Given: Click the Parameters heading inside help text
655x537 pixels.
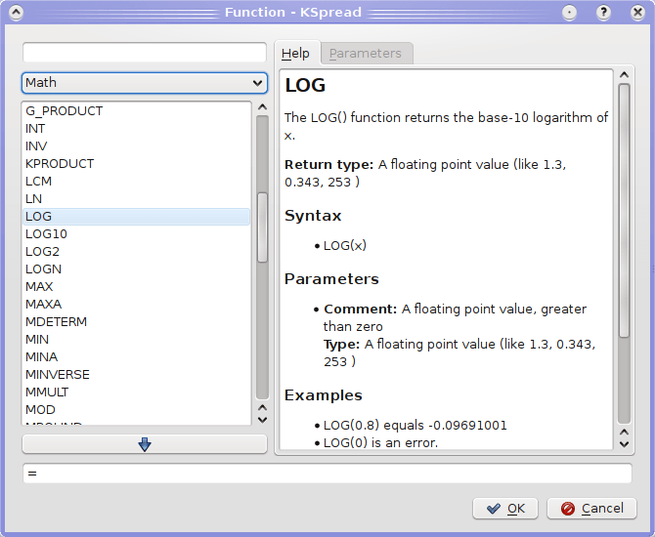Looking at the screenshot, I should point(331,278).
